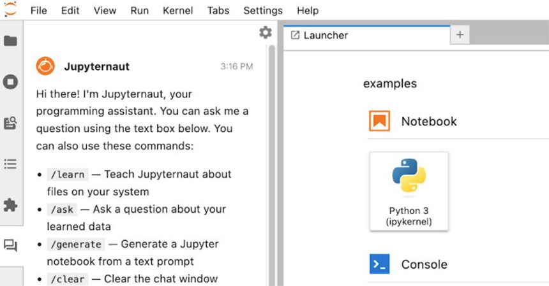Screen dimensions: 549x286
Task: Click the chat panel vertical scrollbar
Action: 272,159
